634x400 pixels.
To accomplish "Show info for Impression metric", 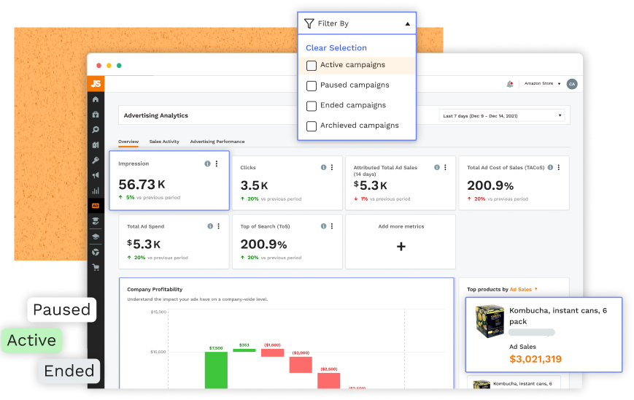I will point(207,164).
